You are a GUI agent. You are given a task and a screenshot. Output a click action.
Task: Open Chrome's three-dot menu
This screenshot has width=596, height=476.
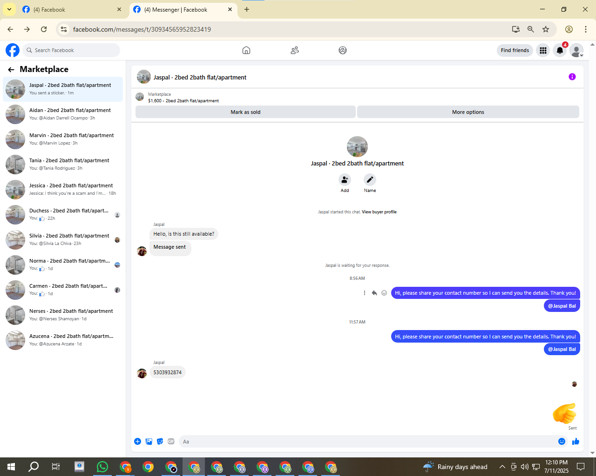point(586,29)
